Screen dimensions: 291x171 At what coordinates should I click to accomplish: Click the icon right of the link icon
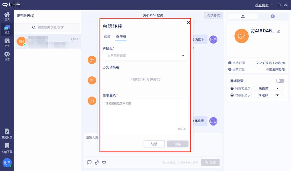104,162
